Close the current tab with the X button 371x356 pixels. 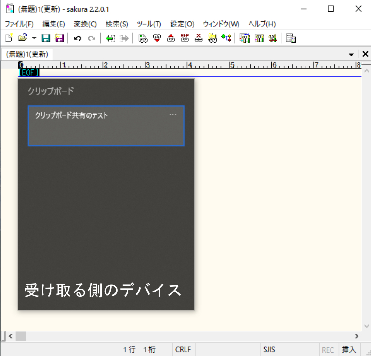365,54
